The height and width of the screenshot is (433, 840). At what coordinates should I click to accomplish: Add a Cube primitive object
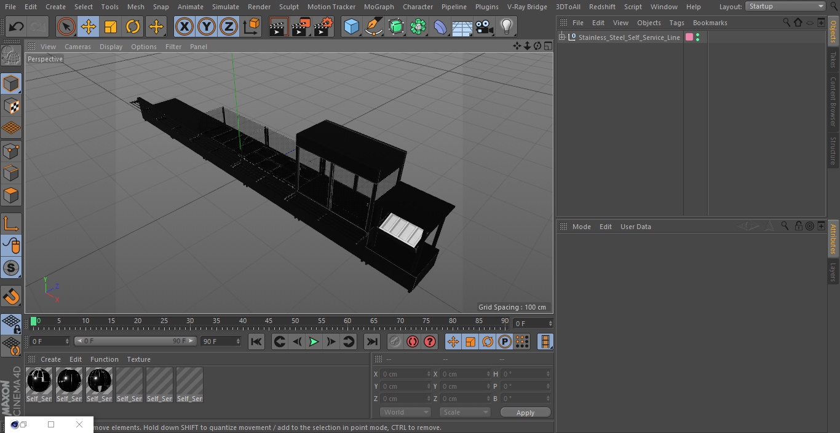click(351, 26)
